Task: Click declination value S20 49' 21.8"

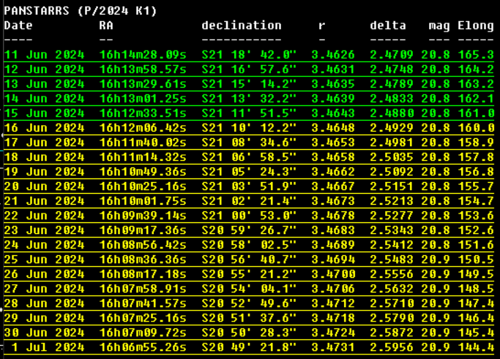Action: [x=249, y=346]
